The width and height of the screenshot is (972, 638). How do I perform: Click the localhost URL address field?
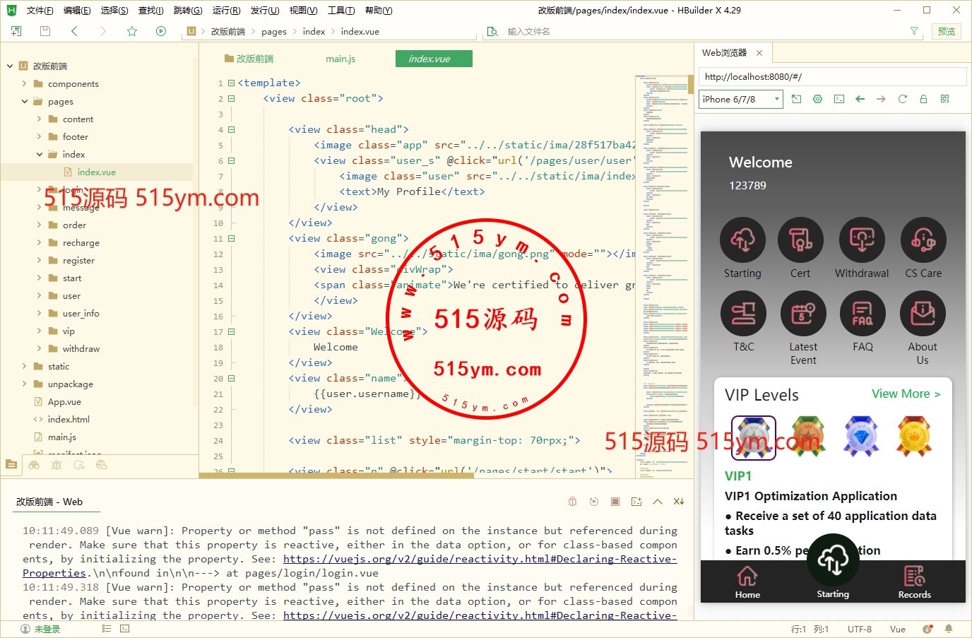point(832,76)
